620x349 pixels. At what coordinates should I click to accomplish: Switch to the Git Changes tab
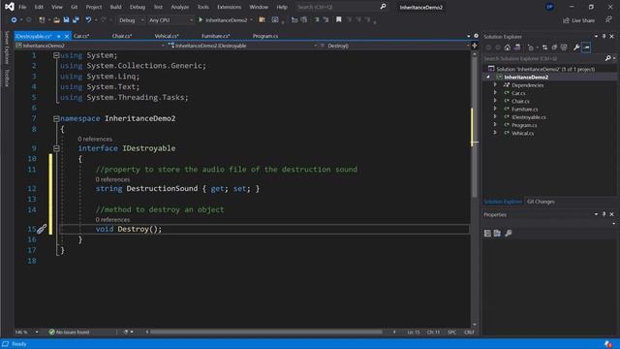(x=541, y=202)
